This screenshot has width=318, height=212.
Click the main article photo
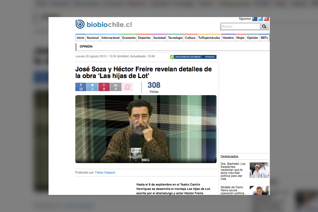tap(146, 129)
